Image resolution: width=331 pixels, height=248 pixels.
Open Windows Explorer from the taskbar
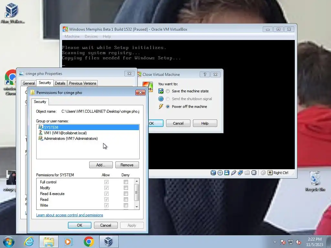click(49, 242)
